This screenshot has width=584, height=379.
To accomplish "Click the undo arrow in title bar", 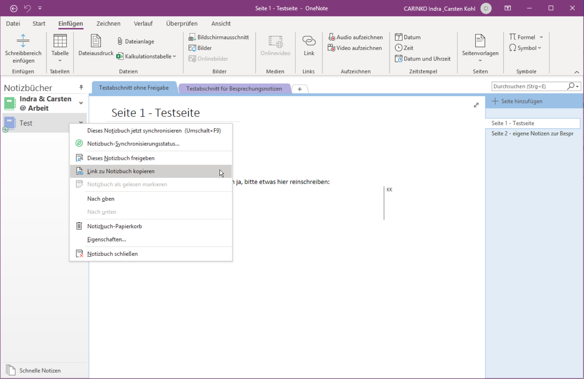I will point(27,8).
